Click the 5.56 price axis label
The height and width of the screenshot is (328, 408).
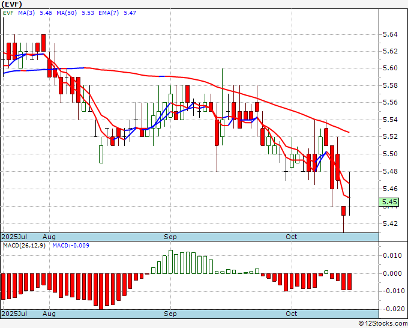tap(391, 102)
